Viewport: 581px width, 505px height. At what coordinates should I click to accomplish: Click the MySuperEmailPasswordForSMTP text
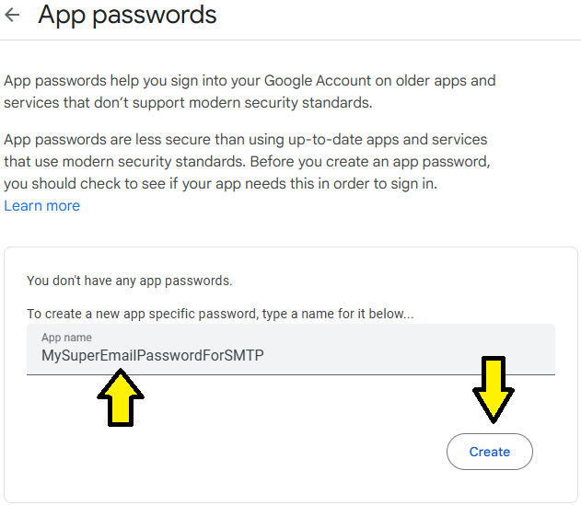[x=152, y=355]
